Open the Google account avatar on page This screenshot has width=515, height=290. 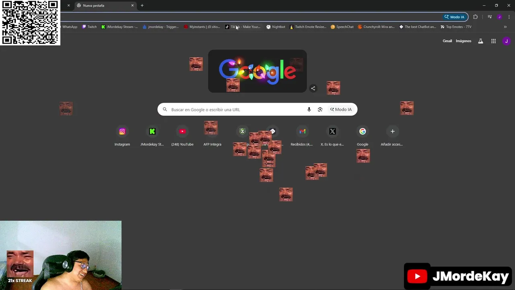(506, 41)
